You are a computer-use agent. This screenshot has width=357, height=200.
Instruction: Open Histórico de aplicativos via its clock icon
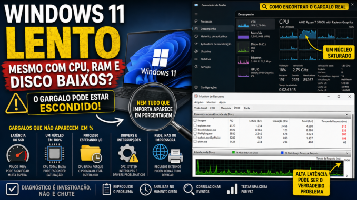[x=196, y=36]
